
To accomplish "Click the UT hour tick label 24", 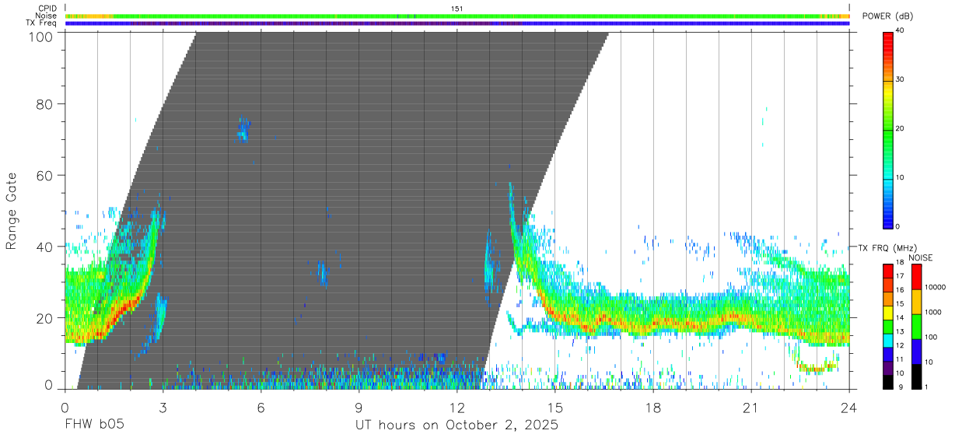I will coord(849,407).
